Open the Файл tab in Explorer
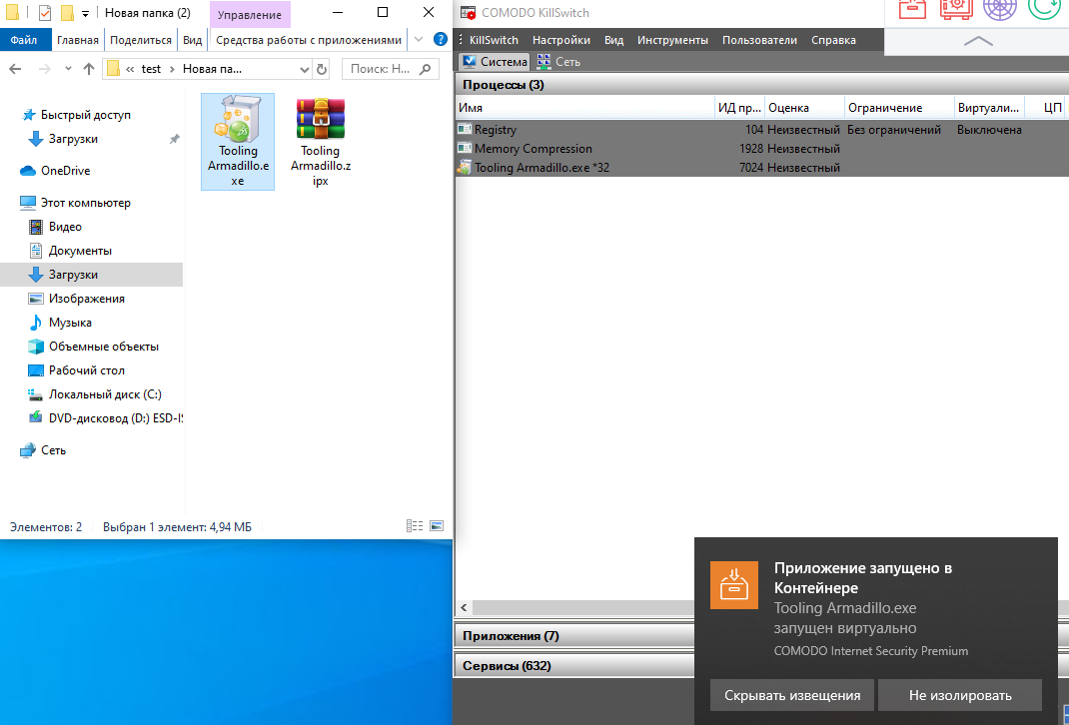 click(24, 40)
